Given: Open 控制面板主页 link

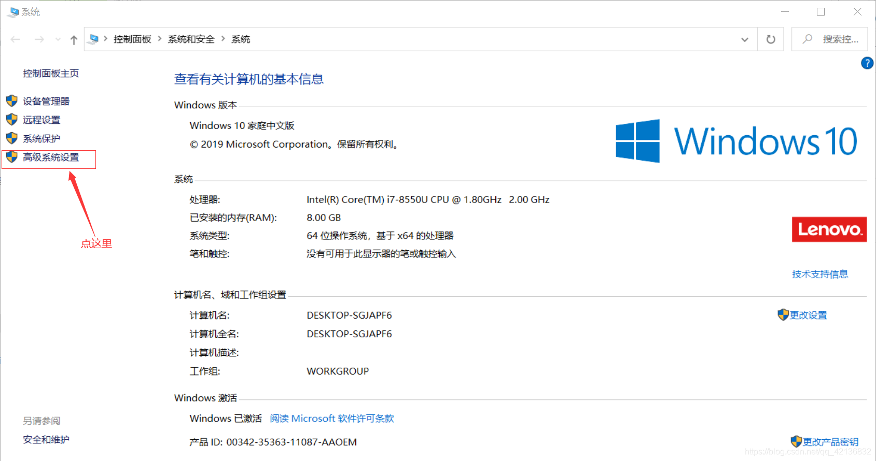Looking at the screenshot, I should pyautogui.click(x=51, y=74).
